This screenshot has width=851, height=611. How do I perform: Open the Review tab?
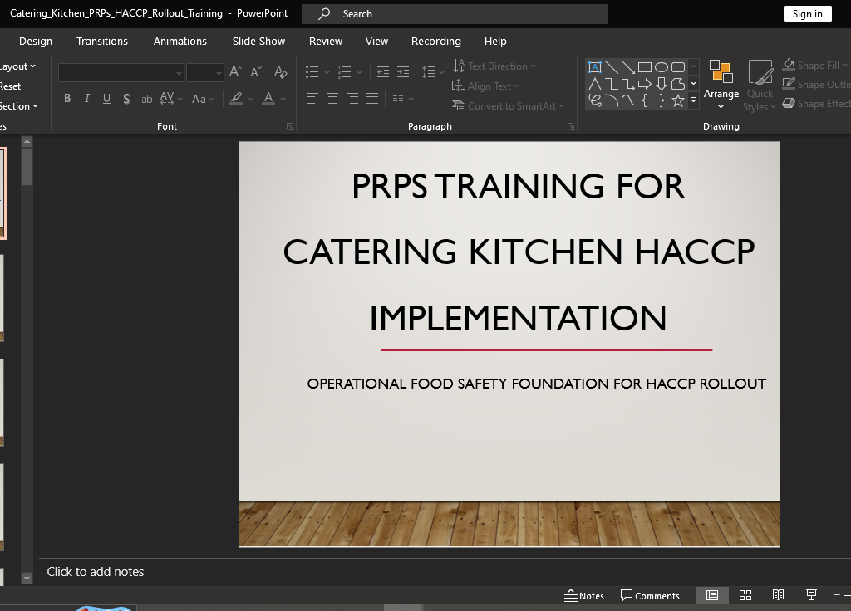coord(326,42)
